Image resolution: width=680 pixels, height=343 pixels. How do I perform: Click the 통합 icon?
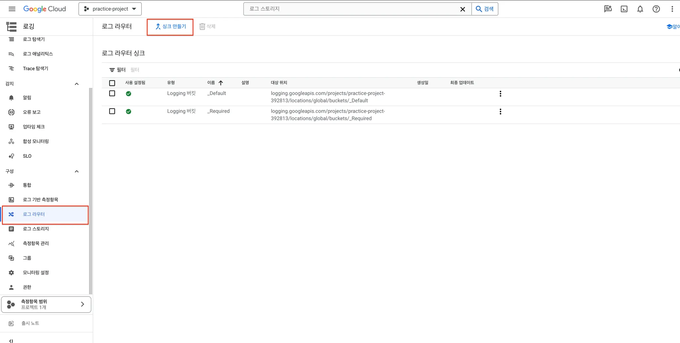coord(11,185)
